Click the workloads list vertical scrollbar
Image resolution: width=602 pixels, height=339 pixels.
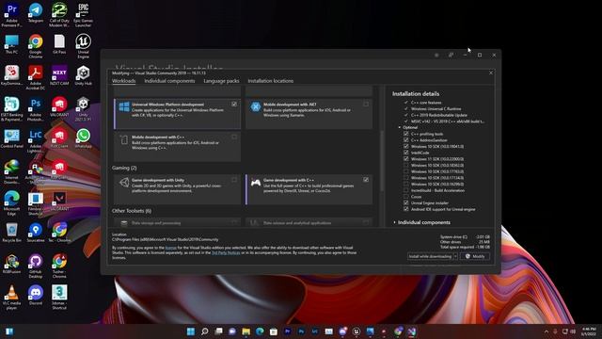pyautogui.click(x=382, y=160)
